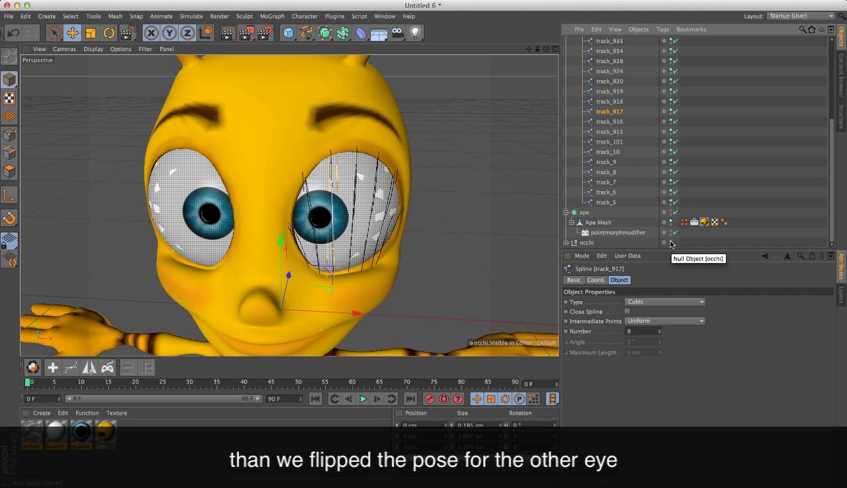The width and height of the screenshot is (847, 488).
Task: Click the coordinate system icon
Action: (206, 33)
